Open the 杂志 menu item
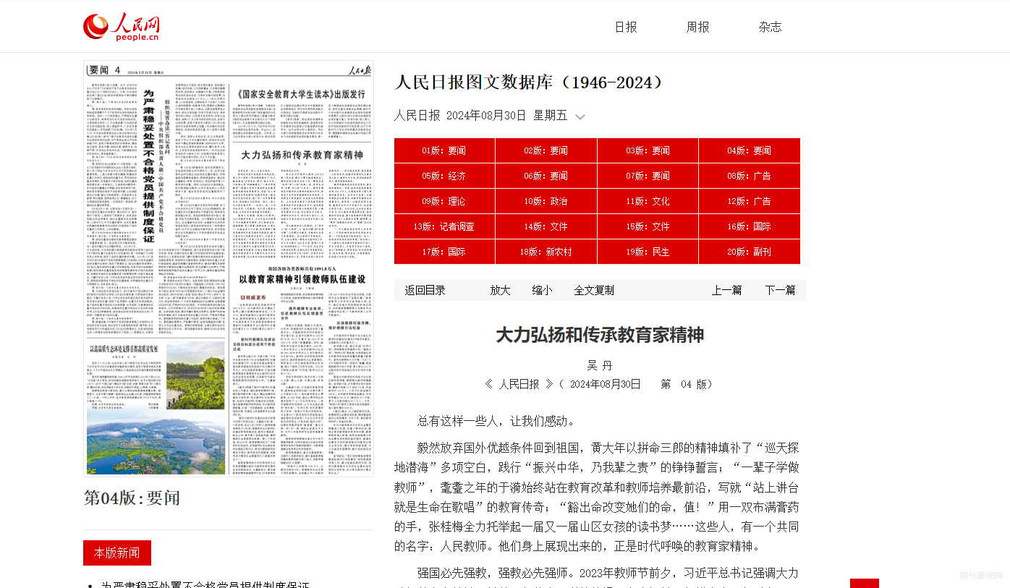This screenshot has height=588, width=1010. click(x=770, y=27)
